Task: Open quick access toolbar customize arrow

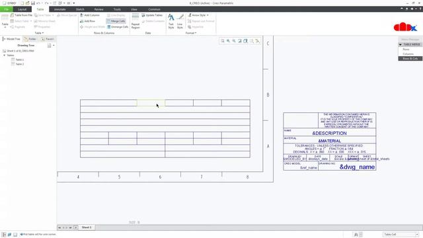Action: click(x=74, y=3)
